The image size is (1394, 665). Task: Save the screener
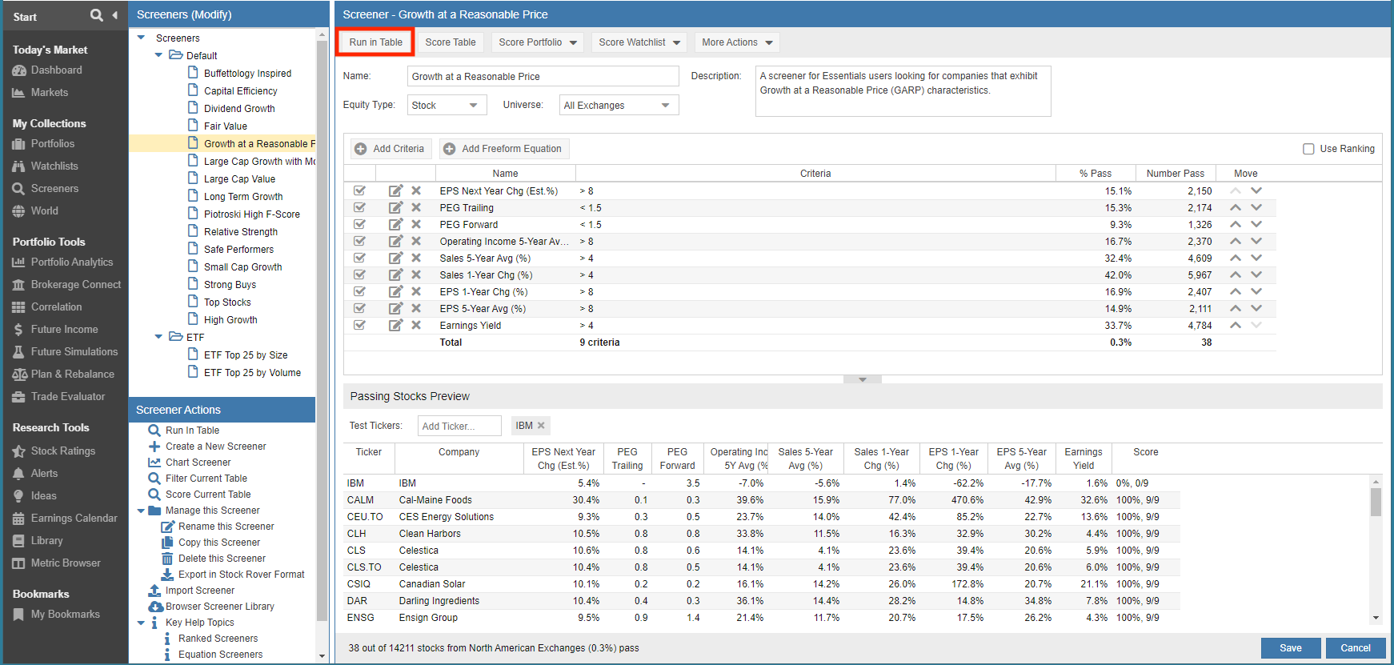click(1291, 648)
